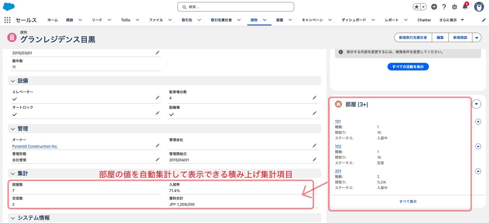Open the 商談 tab dropdown chevron

(80, 20)
